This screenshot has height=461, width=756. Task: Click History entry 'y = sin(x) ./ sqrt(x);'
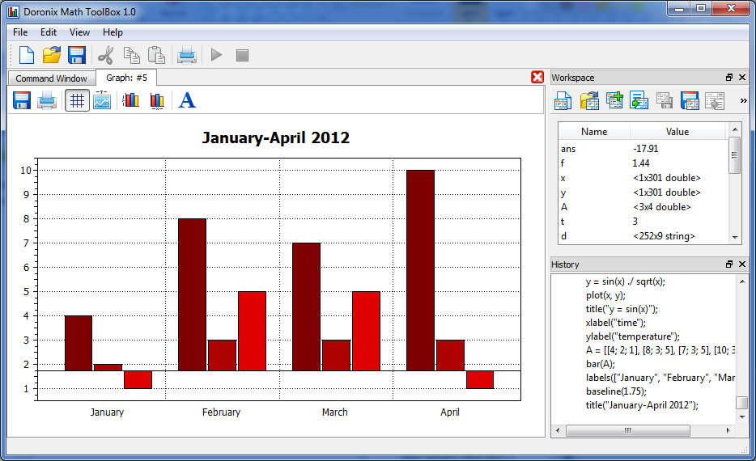(626, 281)
